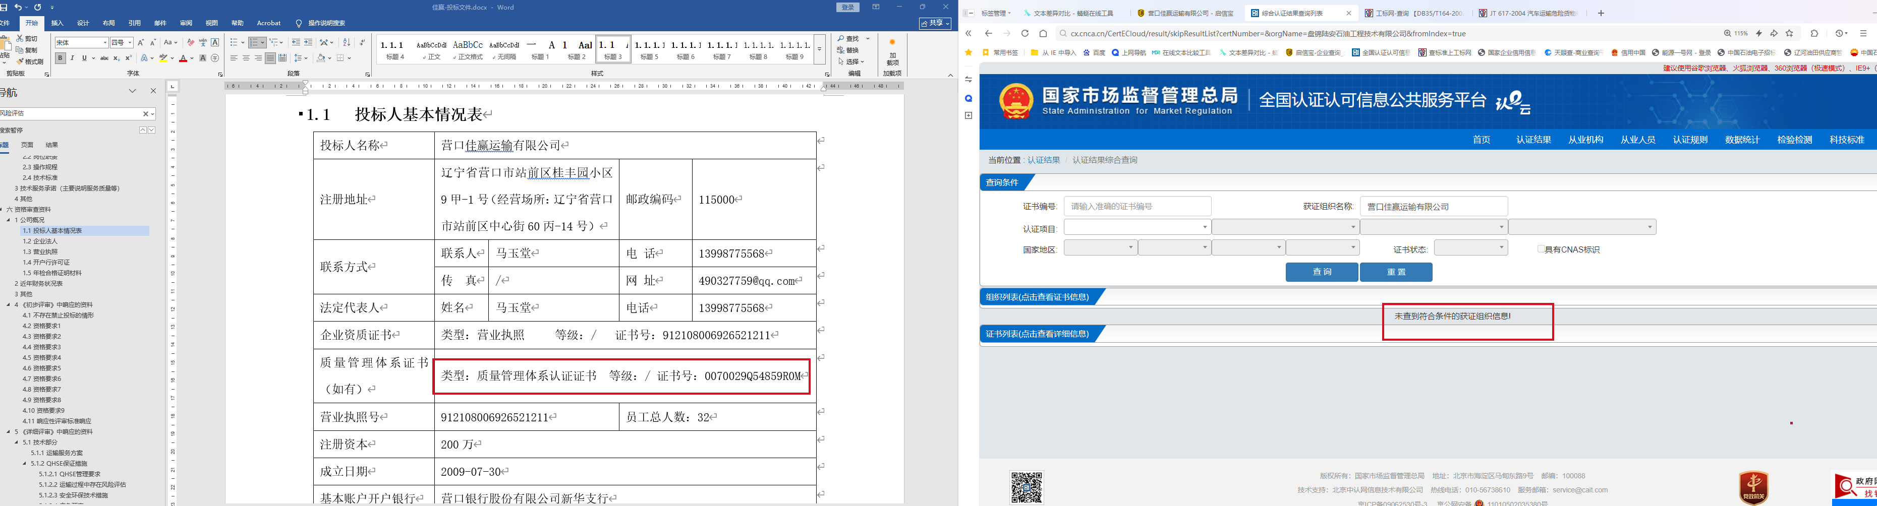The height and width of the screenshot is (506, 1877).
Task: Shrink font size with the smaller A icon
Action: 152,43
